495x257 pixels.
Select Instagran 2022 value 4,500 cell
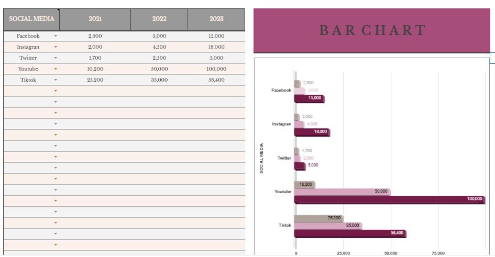(159, 47)
